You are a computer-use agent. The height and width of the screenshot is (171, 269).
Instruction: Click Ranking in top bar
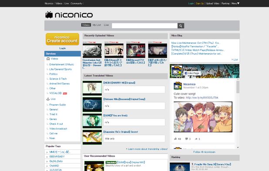click(x=225, y=3)
